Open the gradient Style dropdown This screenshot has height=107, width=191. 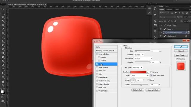(140, 75)
